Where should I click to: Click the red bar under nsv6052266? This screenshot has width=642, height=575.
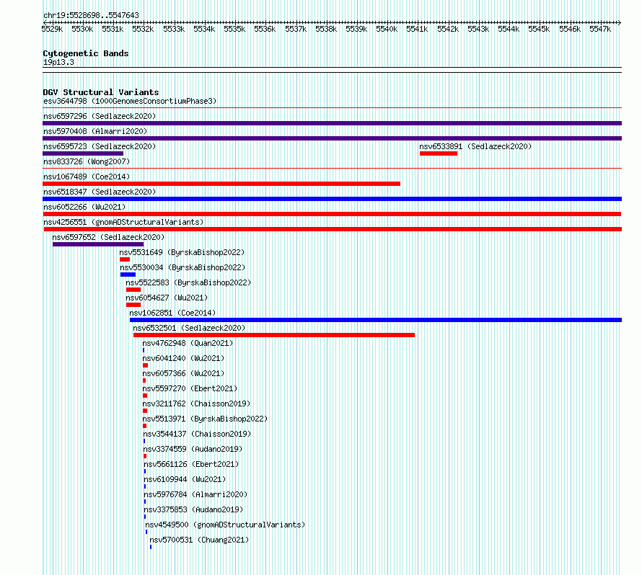tap(332, 214)
